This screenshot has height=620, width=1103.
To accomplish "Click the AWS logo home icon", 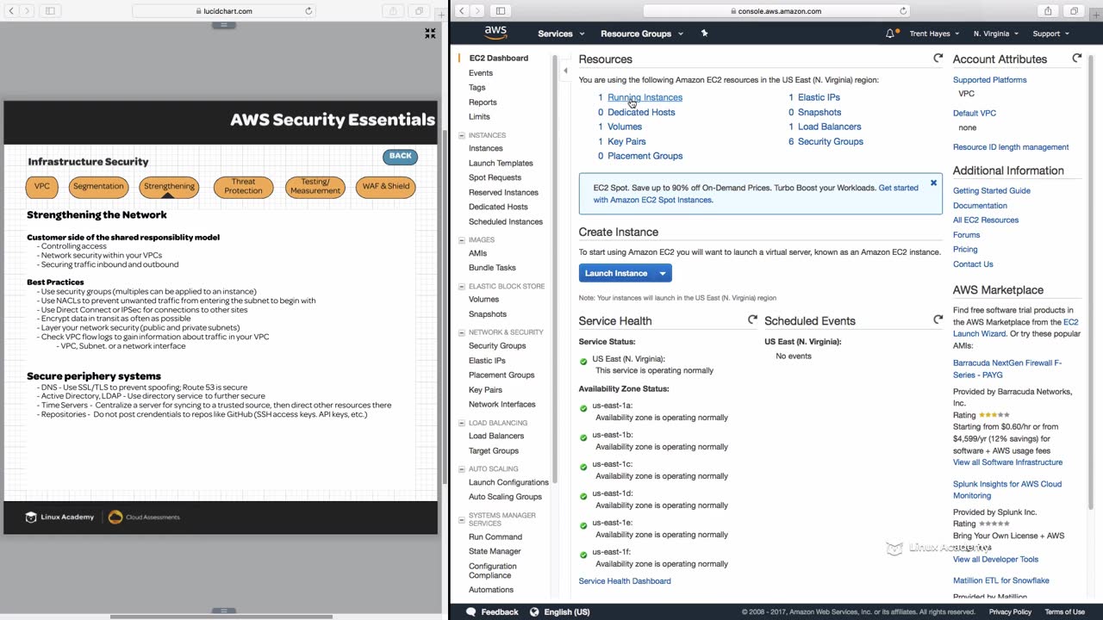I will [x=495, y=33].
